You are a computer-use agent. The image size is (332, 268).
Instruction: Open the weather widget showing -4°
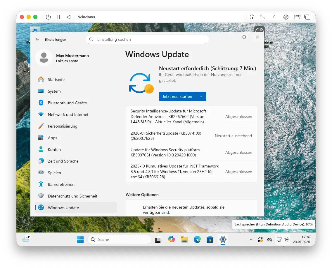pos(27,239)
